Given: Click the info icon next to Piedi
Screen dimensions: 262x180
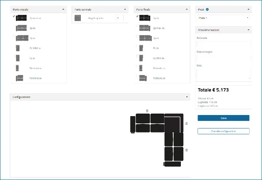Looking at the screenshot, I should pos(207,9).
